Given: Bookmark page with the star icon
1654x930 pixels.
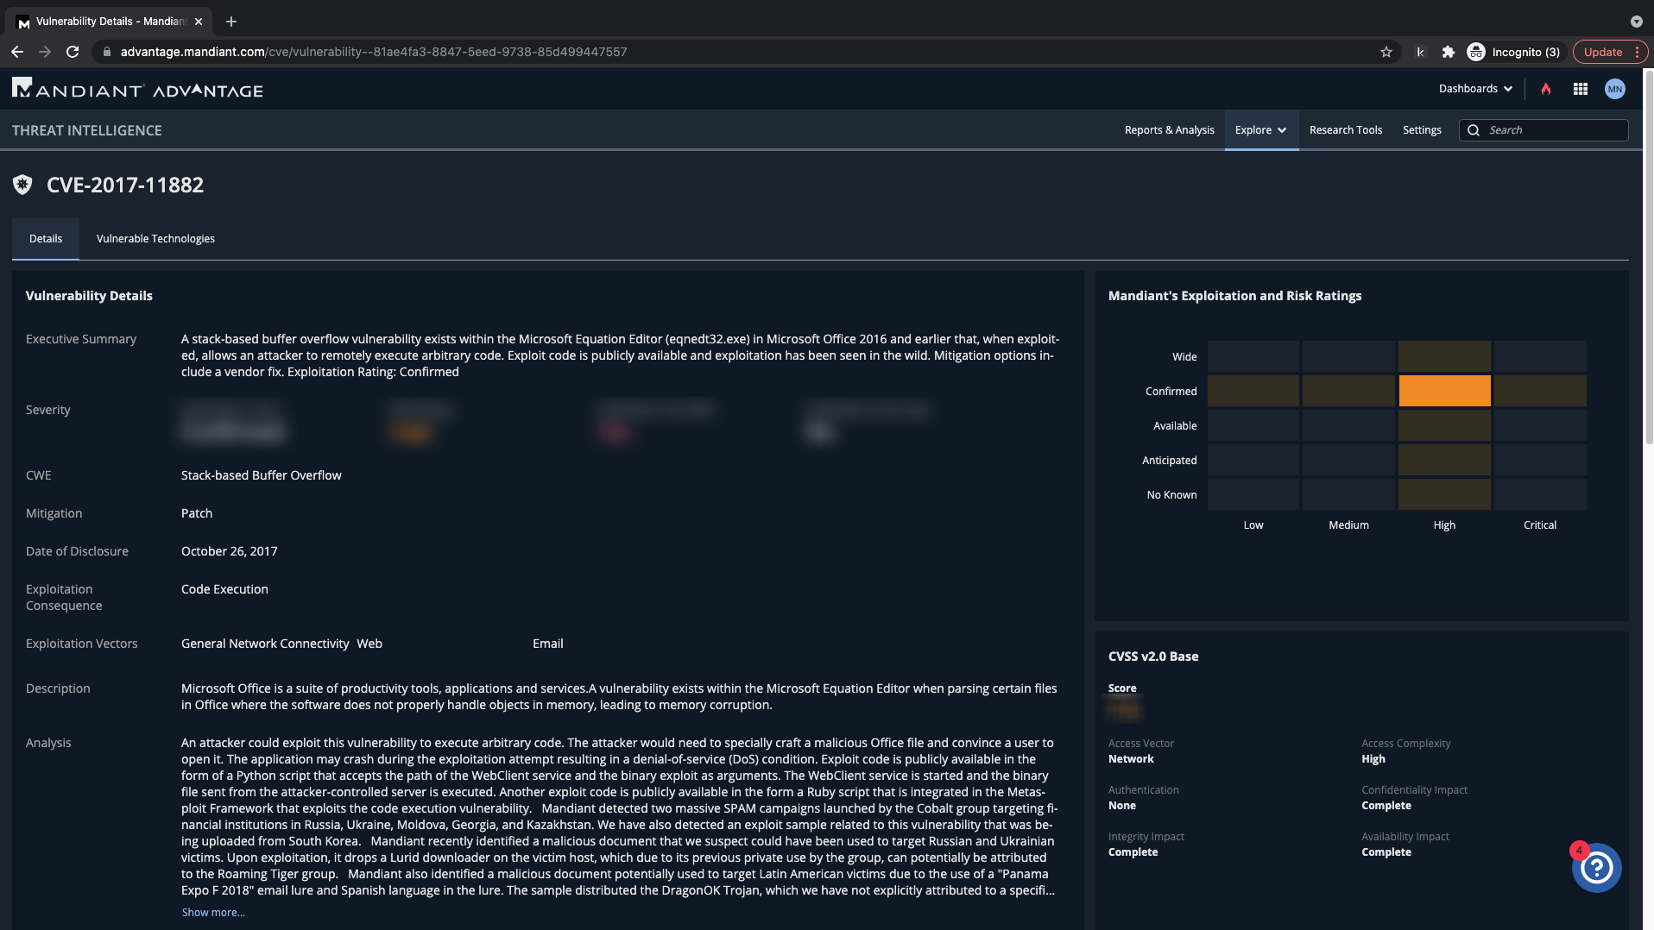Looking at the screenshot, I should [1386, 52].
